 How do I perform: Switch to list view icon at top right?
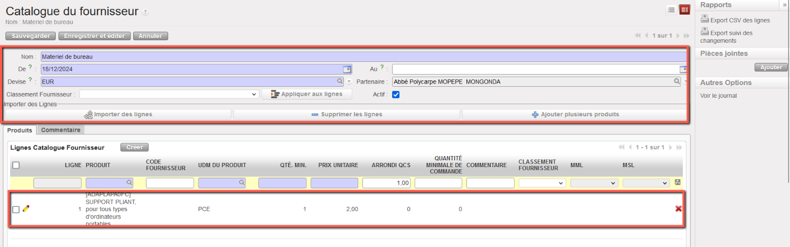click(671, 10)
